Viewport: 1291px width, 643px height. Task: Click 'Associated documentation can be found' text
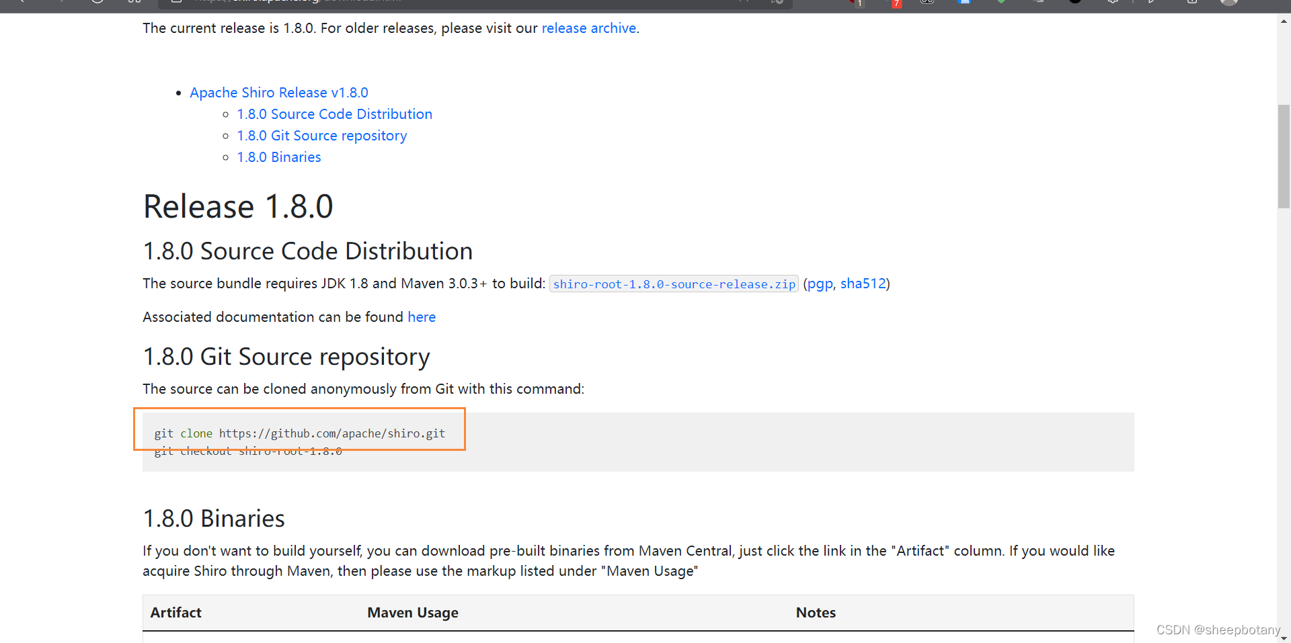pos(273,317)
